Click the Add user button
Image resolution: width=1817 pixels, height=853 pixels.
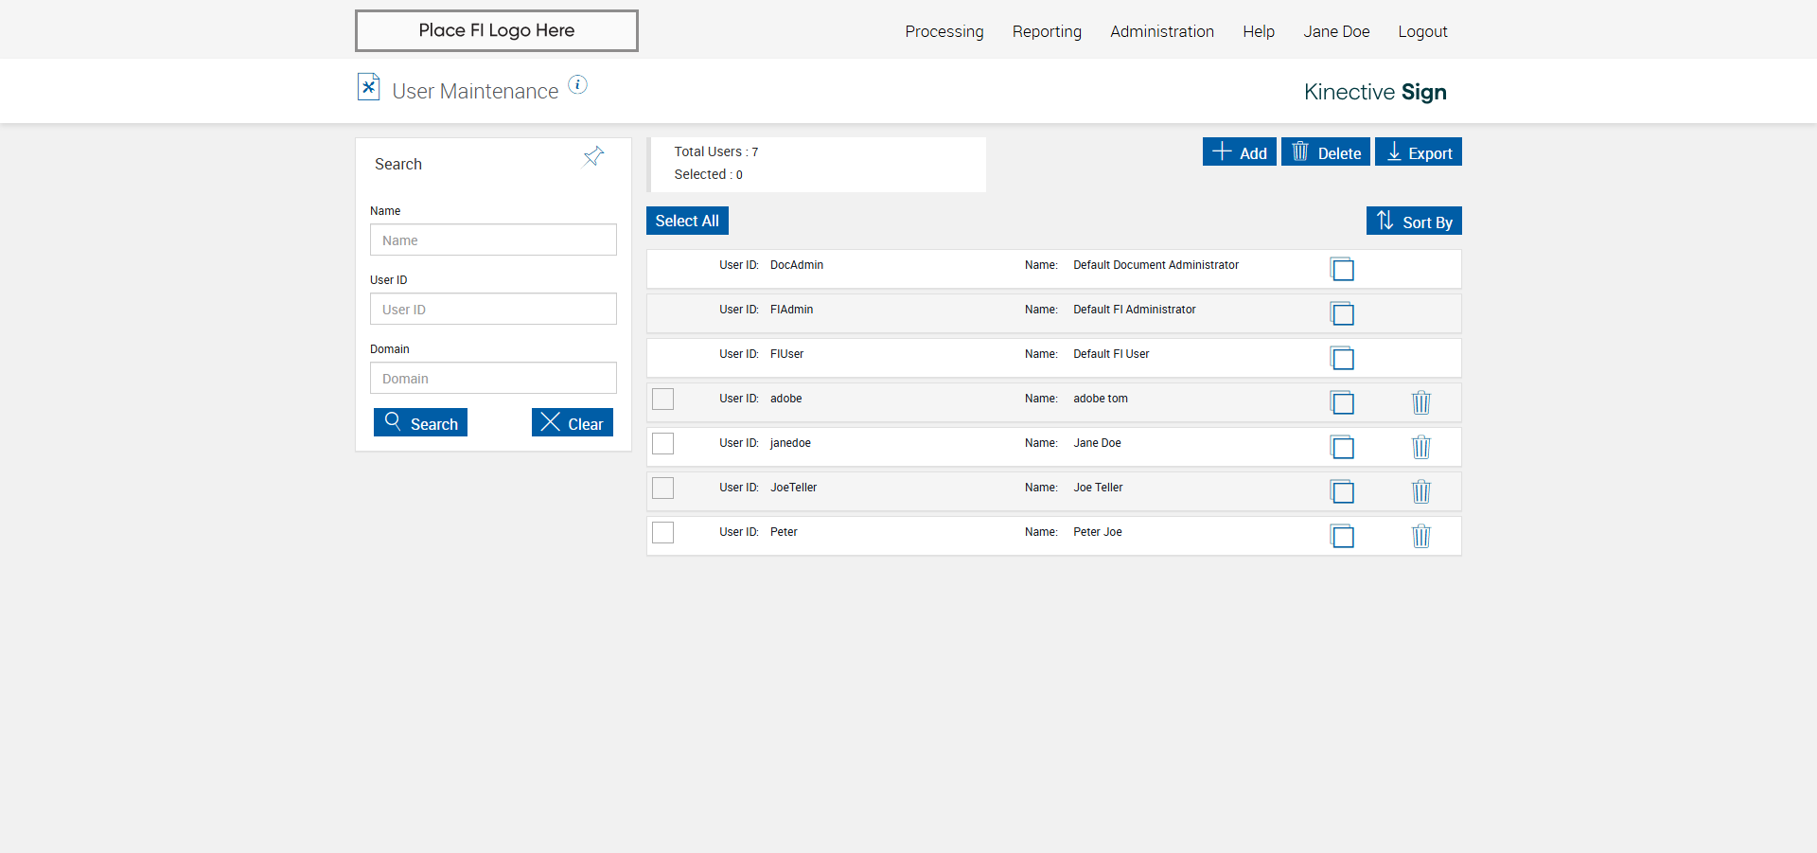(x=1240, y=151)
